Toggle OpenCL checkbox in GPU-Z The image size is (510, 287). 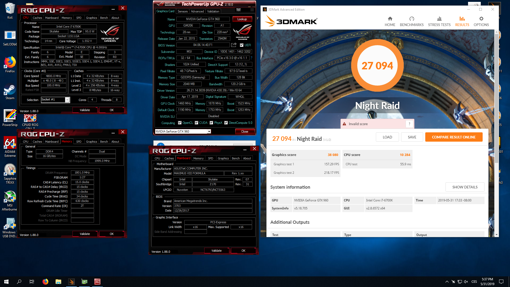[180, 123]
